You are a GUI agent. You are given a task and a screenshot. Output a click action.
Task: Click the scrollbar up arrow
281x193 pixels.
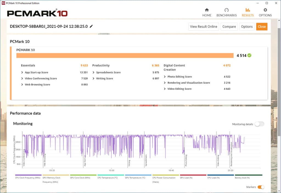click(x=279, y=21)
